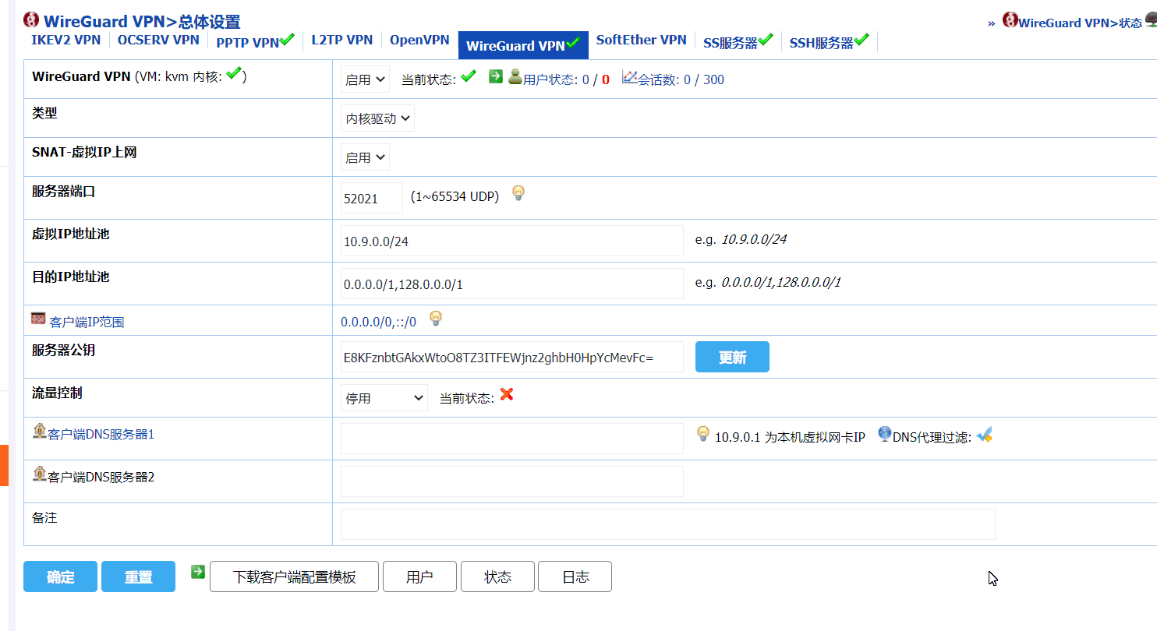Click lightbulb hint beside server port range

(518, 193)
